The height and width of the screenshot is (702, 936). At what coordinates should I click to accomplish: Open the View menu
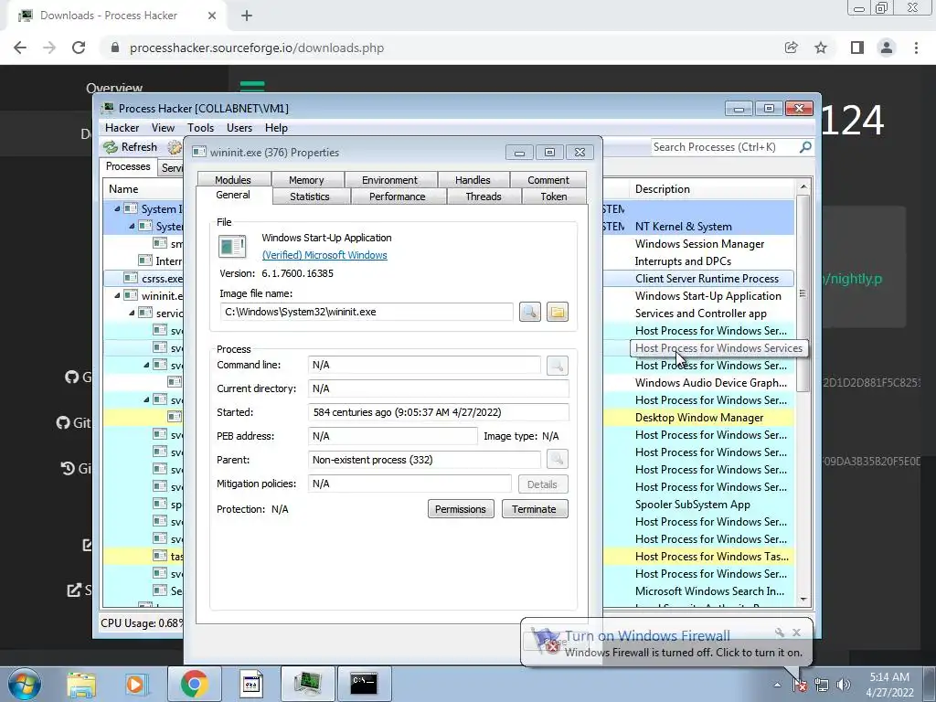[163, 128]
